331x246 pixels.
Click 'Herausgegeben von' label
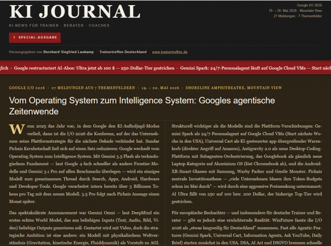[x=25, y=52]
